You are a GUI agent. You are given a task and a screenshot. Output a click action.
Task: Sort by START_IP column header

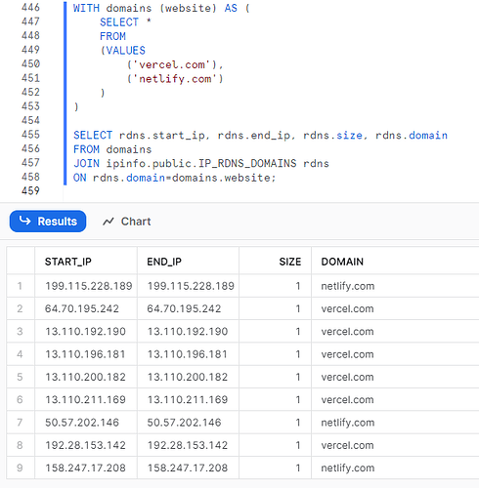coord(68,262)
